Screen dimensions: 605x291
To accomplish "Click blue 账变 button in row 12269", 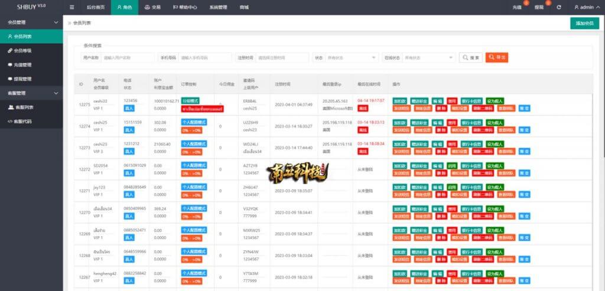I will [525, 238].
